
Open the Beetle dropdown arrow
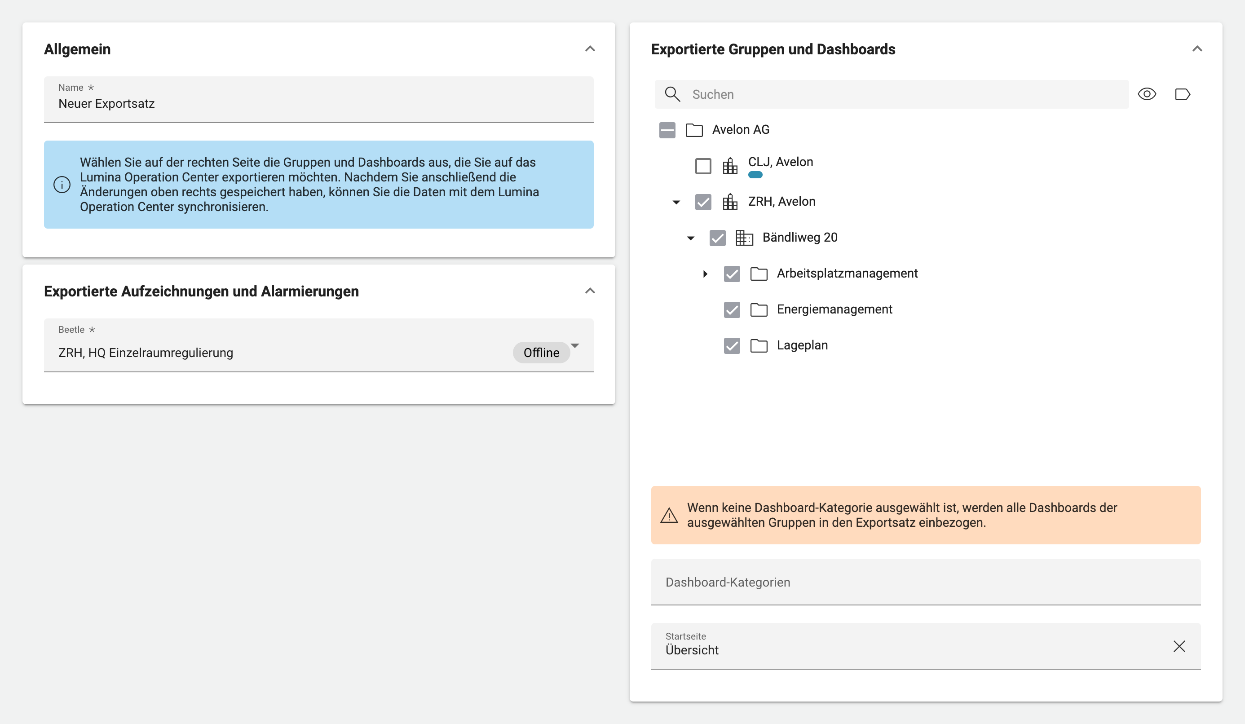(x=574, y=345)
